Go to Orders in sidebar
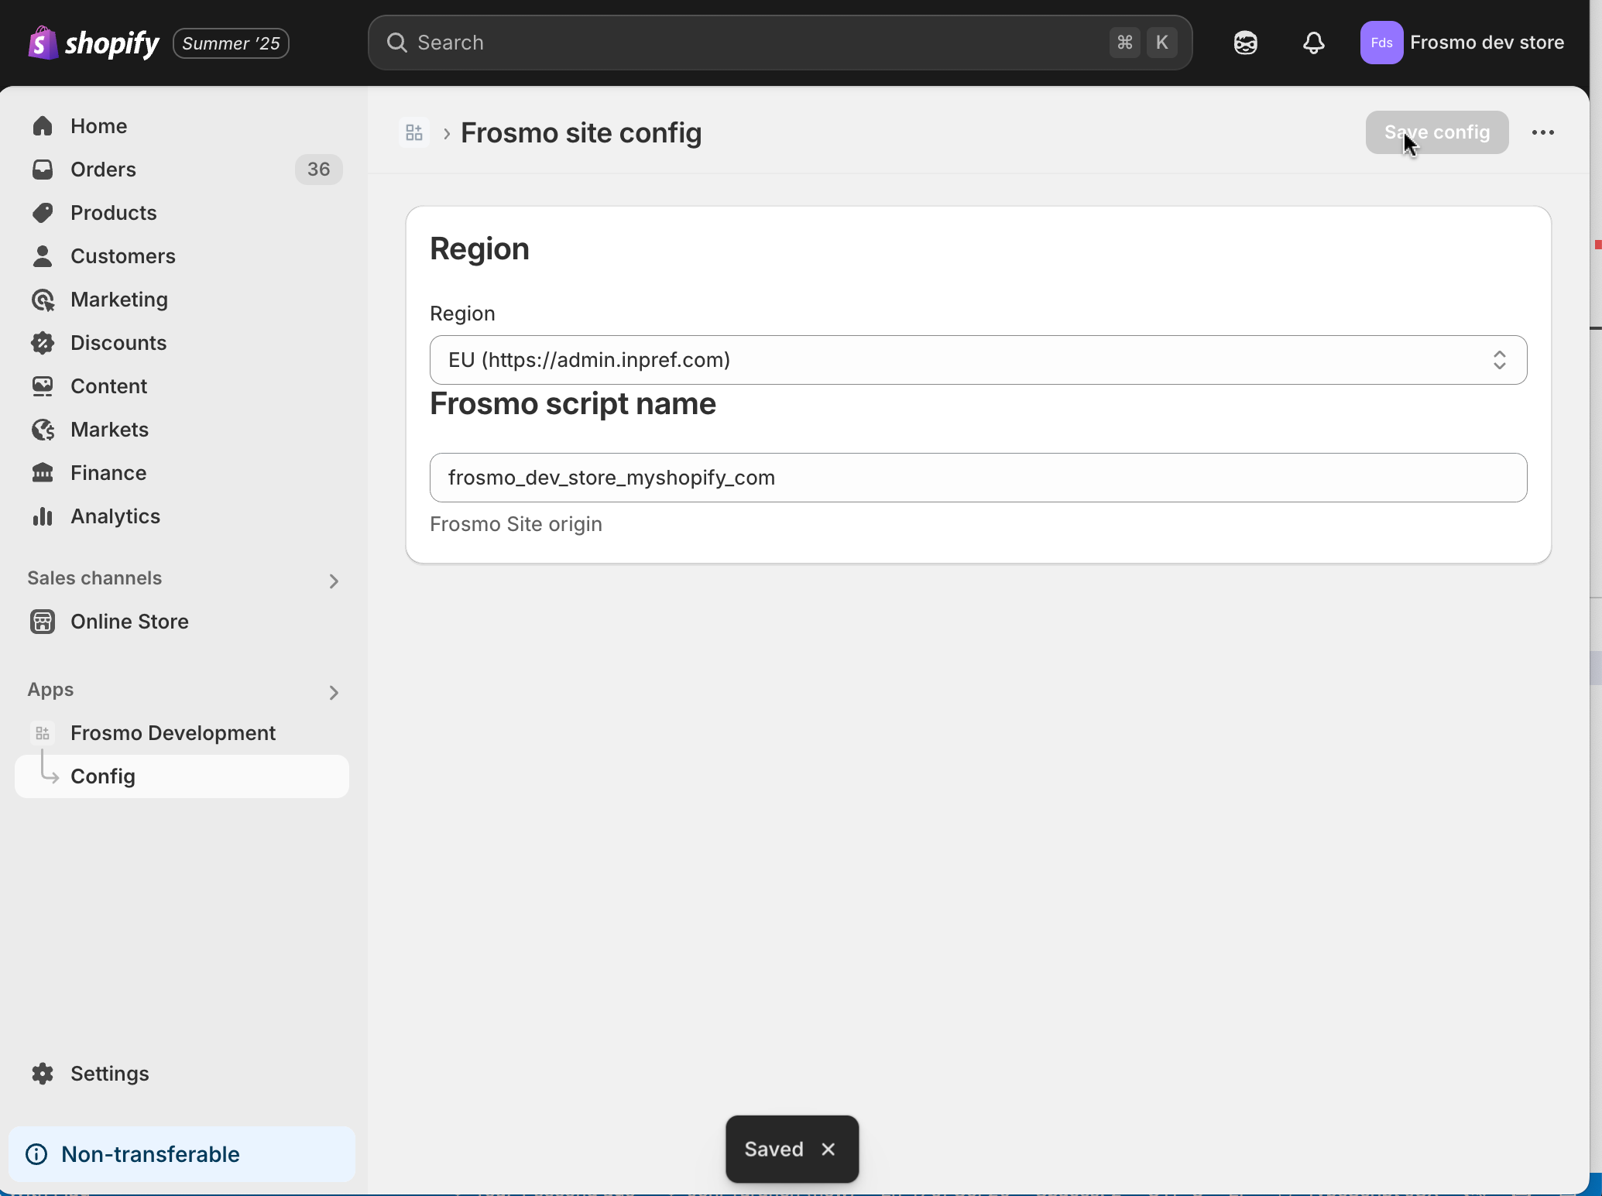This screenshot has height=1196, width=1602. point(103,170)
